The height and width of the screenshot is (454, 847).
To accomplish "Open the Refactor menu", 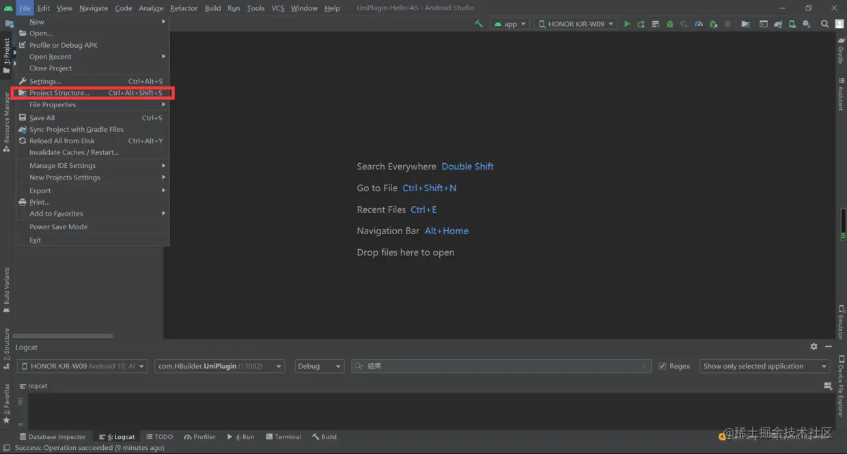I will [184, 8].
